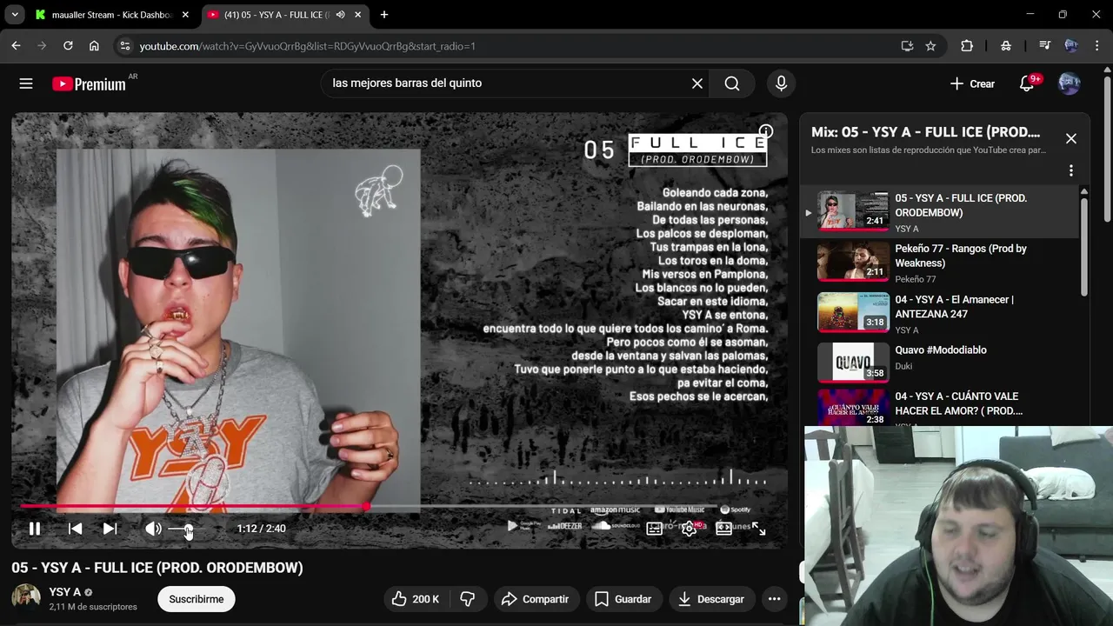Open thumbnail for 04 - YSY A - El Amanecer
Viewport: 1113px width, 626px height.
point(853,312)
